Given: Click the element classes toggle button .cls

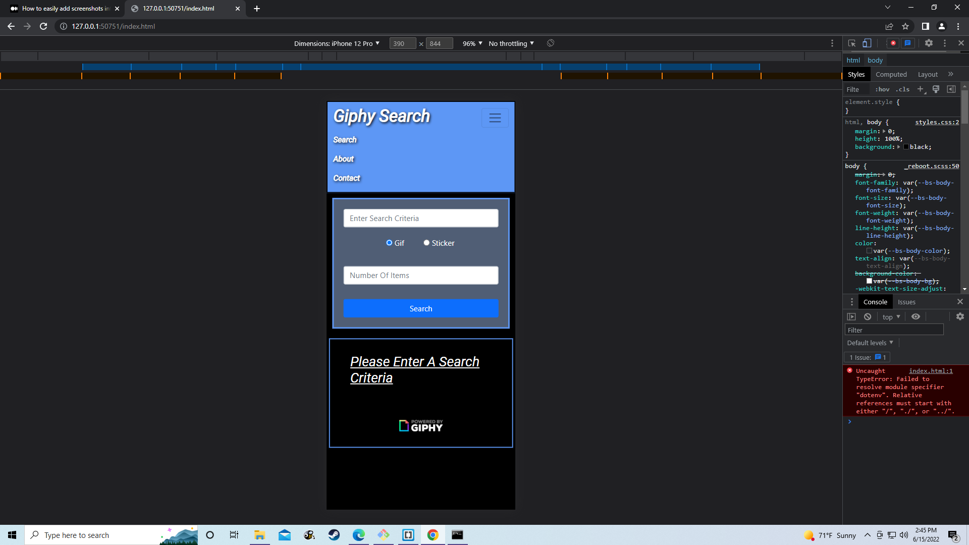Looking at the screenshot, I should coord(903,89).
